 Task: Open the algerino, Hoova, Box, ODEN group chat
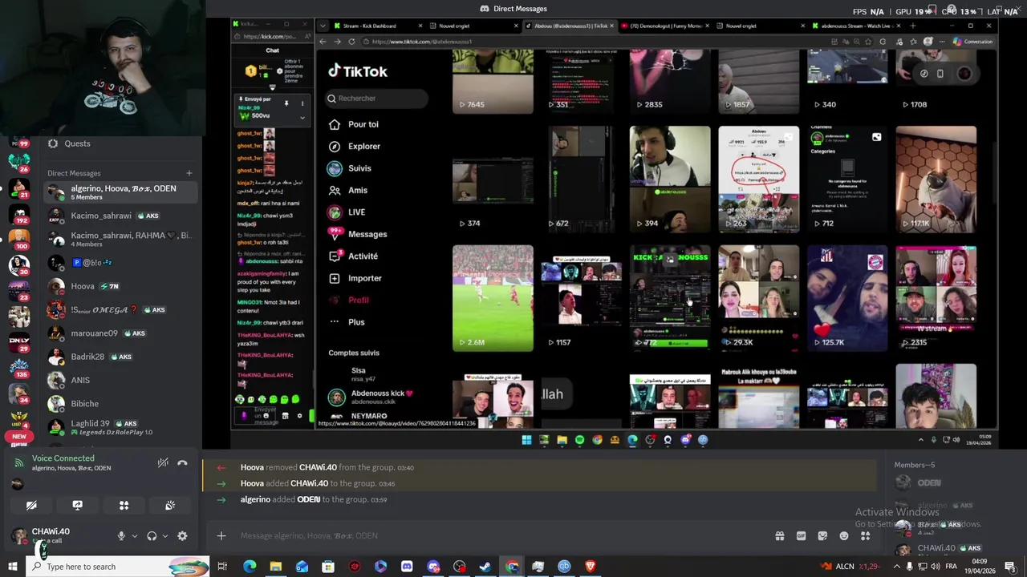coord(120,192)
